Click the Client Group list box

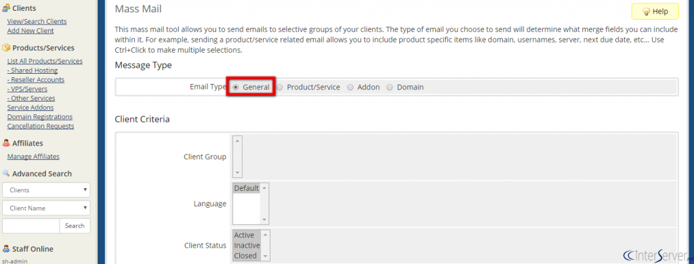[237, 156]
